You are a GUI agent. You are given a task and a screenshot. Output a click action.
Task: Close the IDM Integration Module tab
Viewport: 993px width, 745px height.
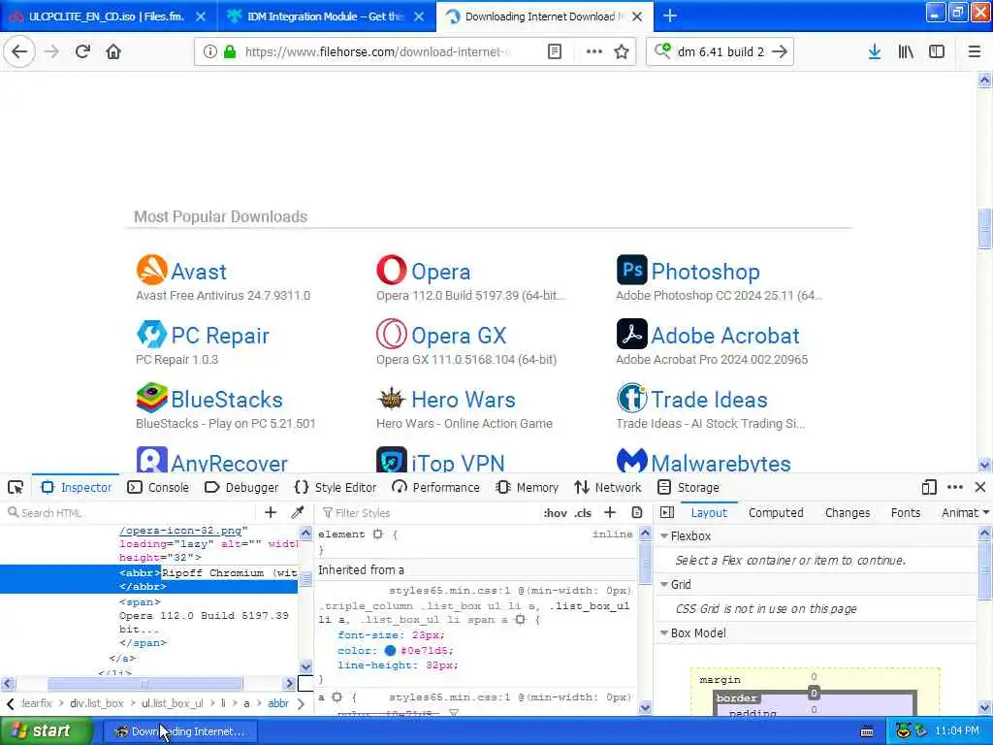coord(419,16)
